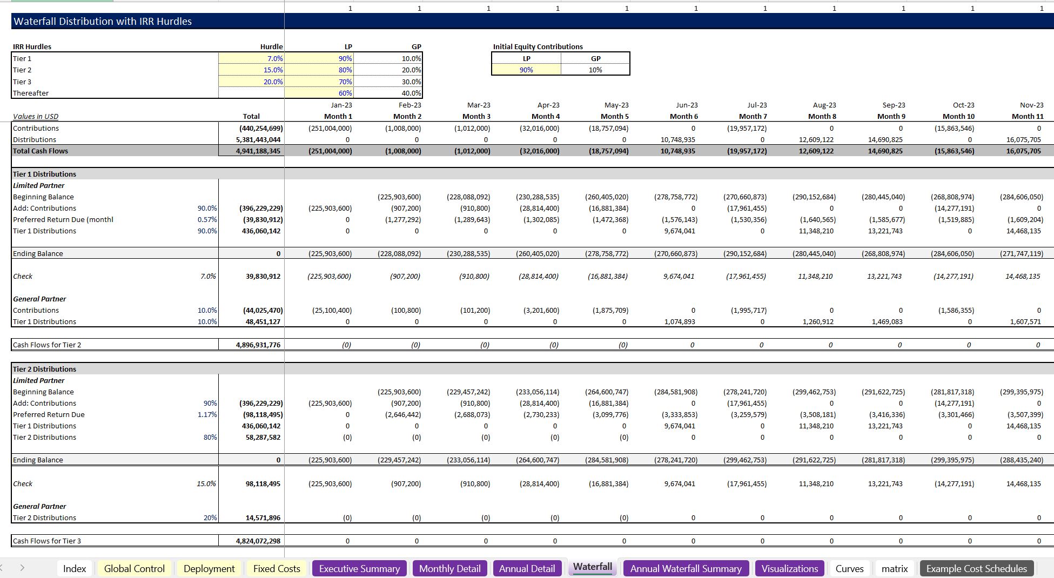Select the Tier 3 LP 70% cell
This screenshot has height=578, width=1054.
tap(319, 82)
